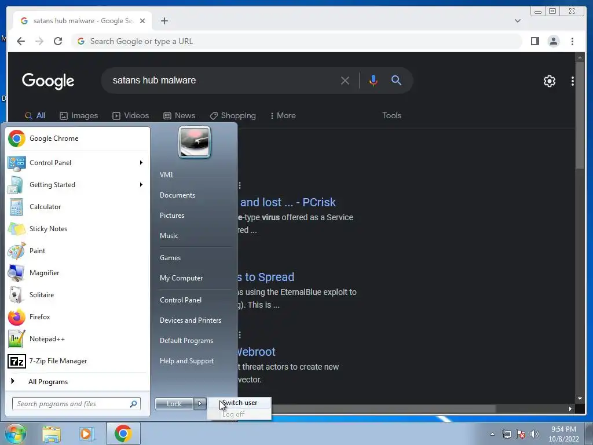Open the VM1 user folder link
Image resolution: width=593 pixels, height=445 pixels.
[x=166, y=175]
